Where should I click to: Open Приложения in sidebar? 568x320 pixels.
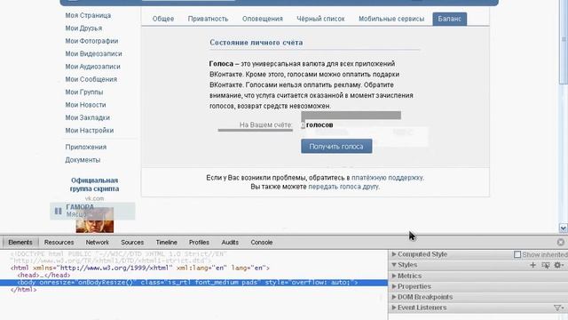(x=86, y=147)
